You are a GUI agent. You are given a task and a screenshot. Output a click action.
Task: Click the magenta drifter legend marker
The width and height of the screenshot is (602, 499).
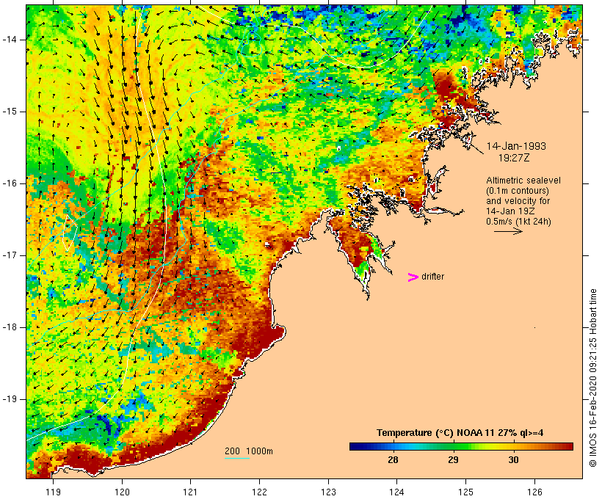click(x=413, y=277)
